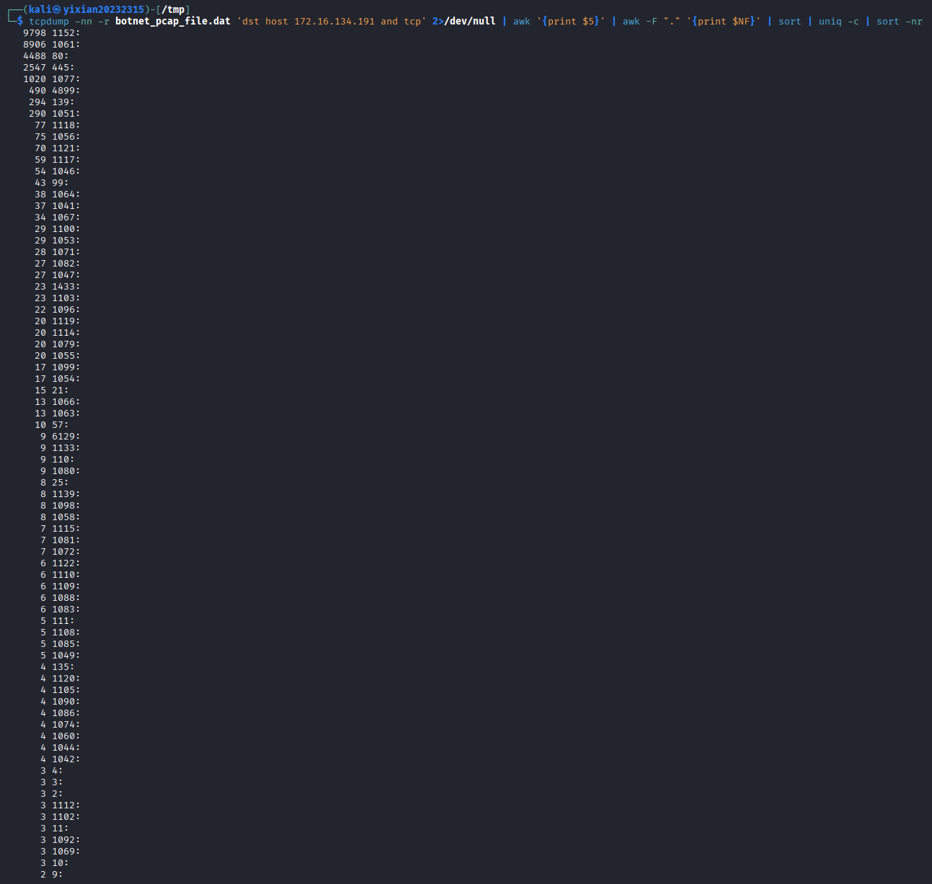The image size is (932, 884).
Task: Click the botnet_pcap_file.dat filename in command
Action: [x=173, y=22]
